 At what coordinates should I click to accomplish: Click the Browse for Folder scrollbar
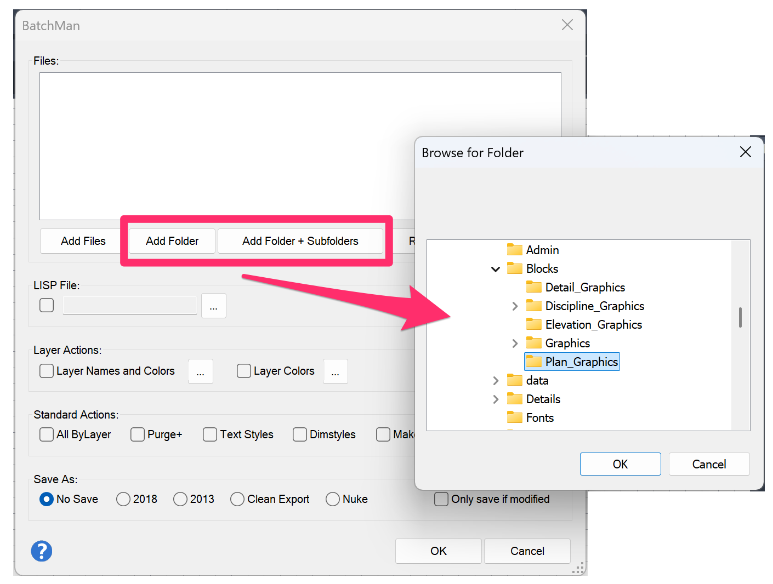(x=741, y=318)
